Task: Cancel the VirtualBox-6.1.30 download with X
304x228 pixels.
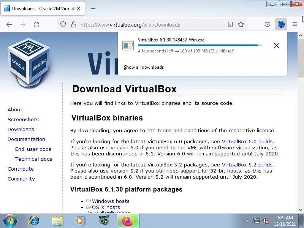Action: pyautogui.click(x=277, y=46)
